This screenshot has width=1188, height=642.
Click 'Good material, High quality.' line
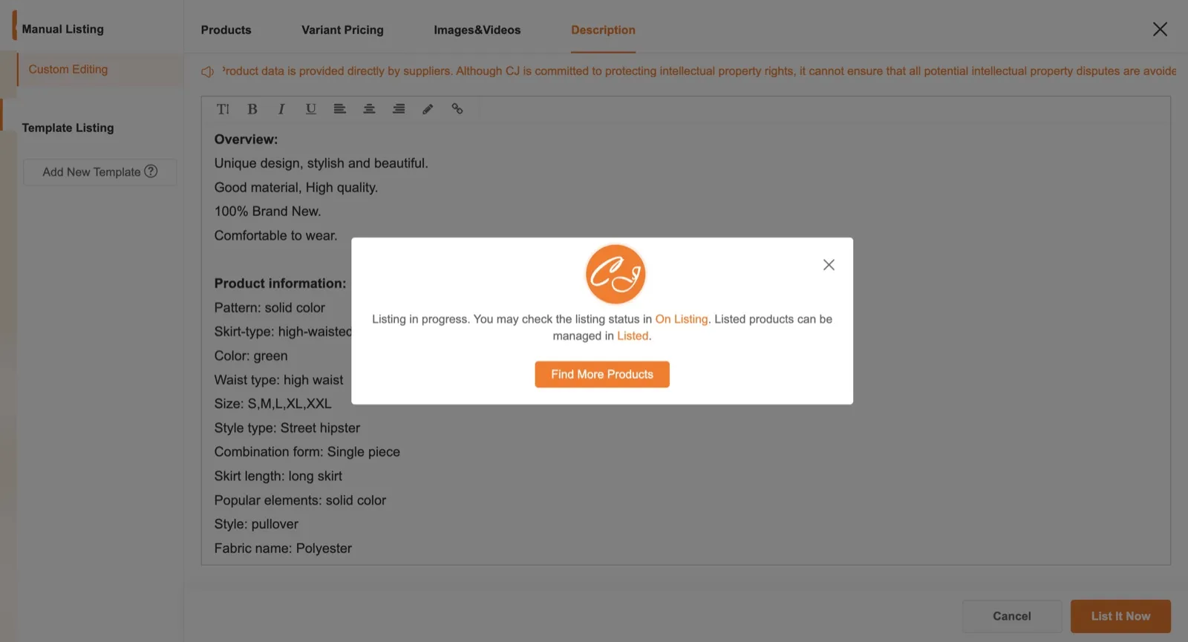[x=296, y=188]
